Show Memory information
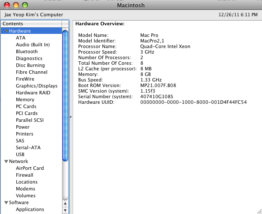The image size is (262, 214). [x=25, y=99]
